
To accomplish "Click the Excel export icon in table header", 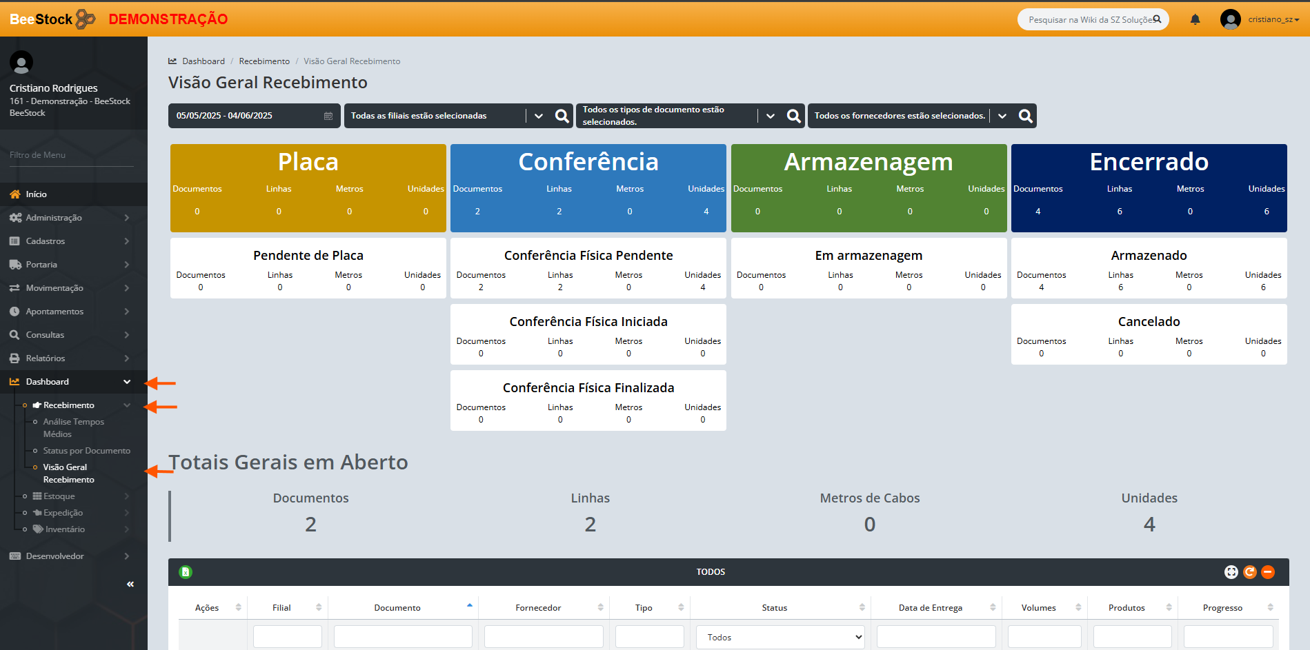I will (x=186, y=571).
